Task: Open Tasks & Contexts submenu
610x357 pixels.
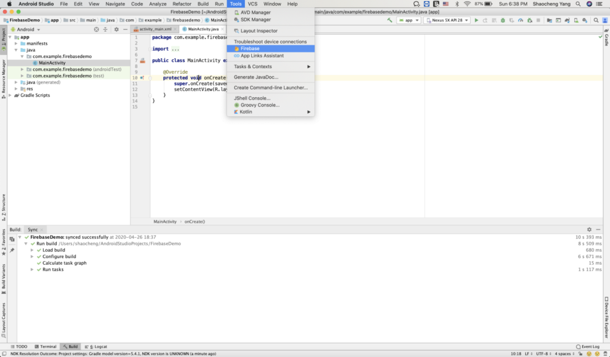Action: (x=271, y=67)
